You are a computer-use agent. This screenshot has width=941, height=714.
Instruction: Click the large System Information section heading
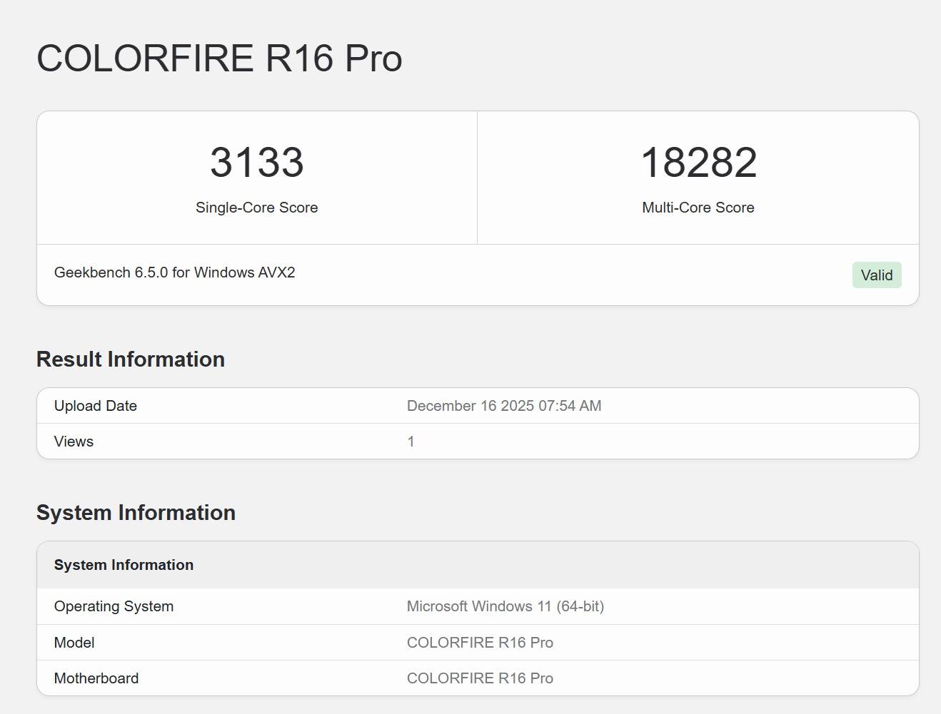coord(136,512)
